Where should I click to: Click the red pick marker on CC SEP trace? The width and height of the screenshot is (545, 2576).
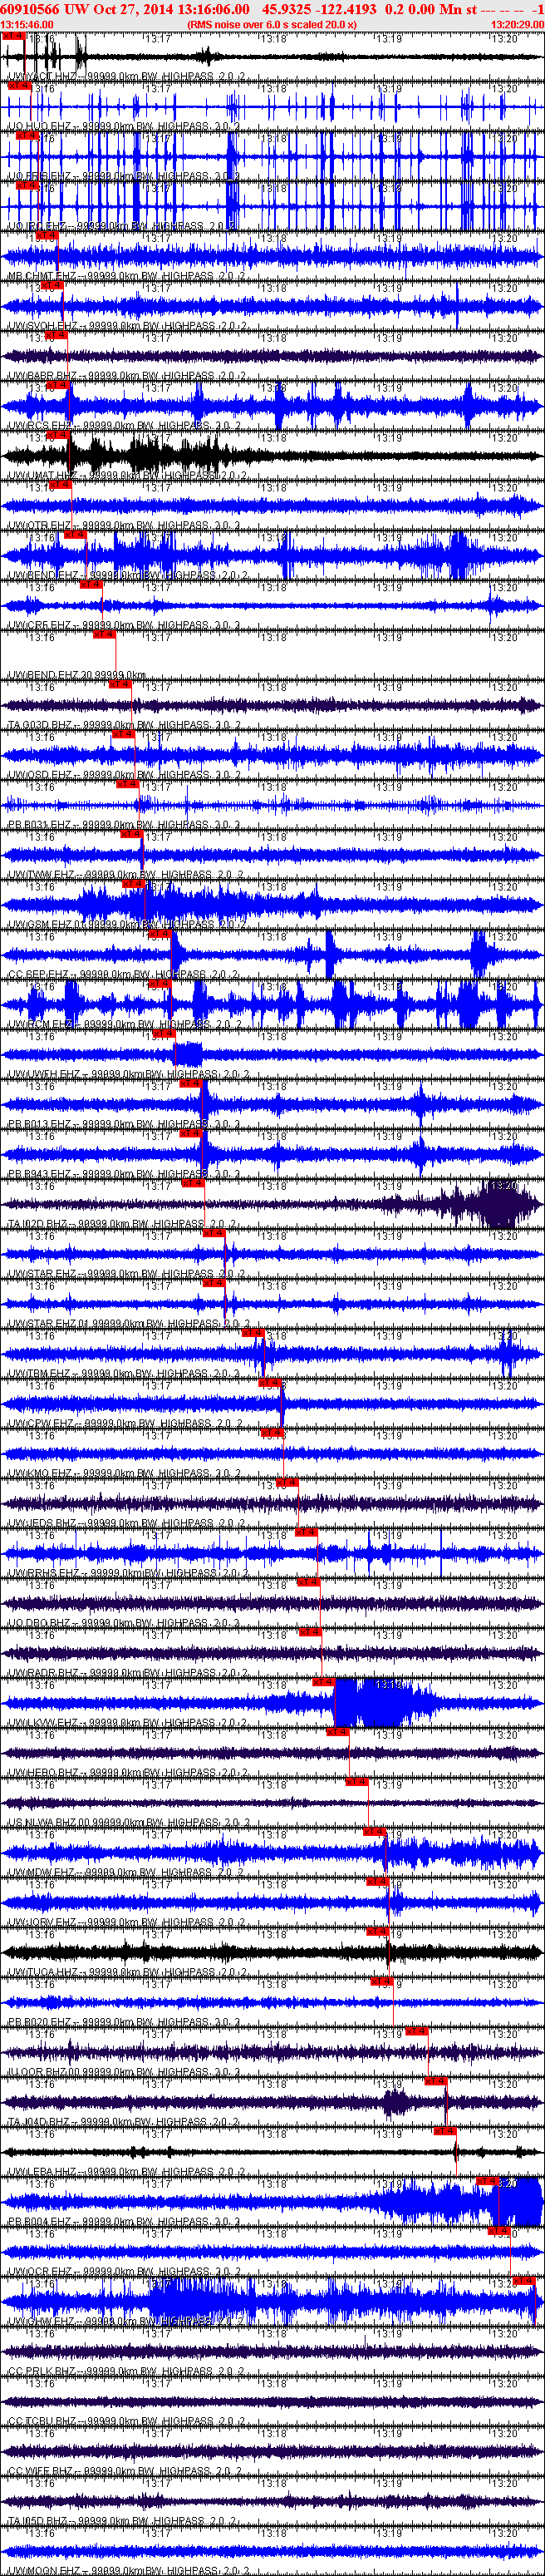159,934
